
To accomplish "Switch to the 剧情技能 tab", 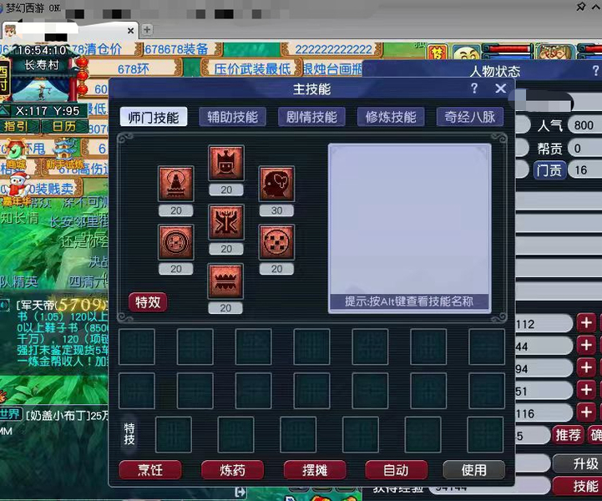I will [x=311, y=117].
